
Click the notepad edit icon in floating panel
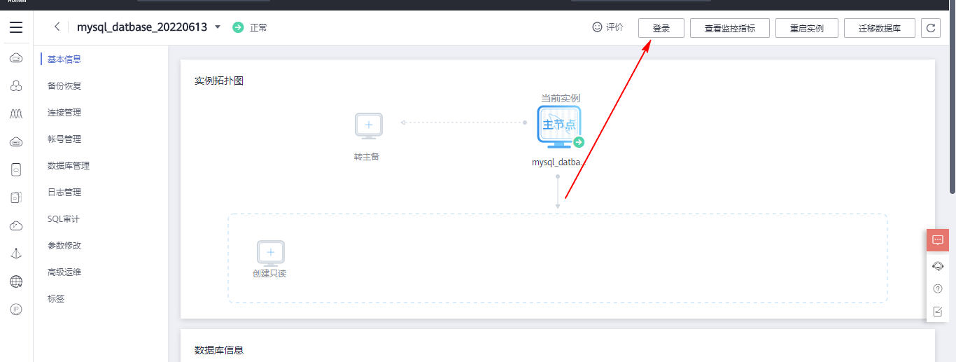pos(938,311)
